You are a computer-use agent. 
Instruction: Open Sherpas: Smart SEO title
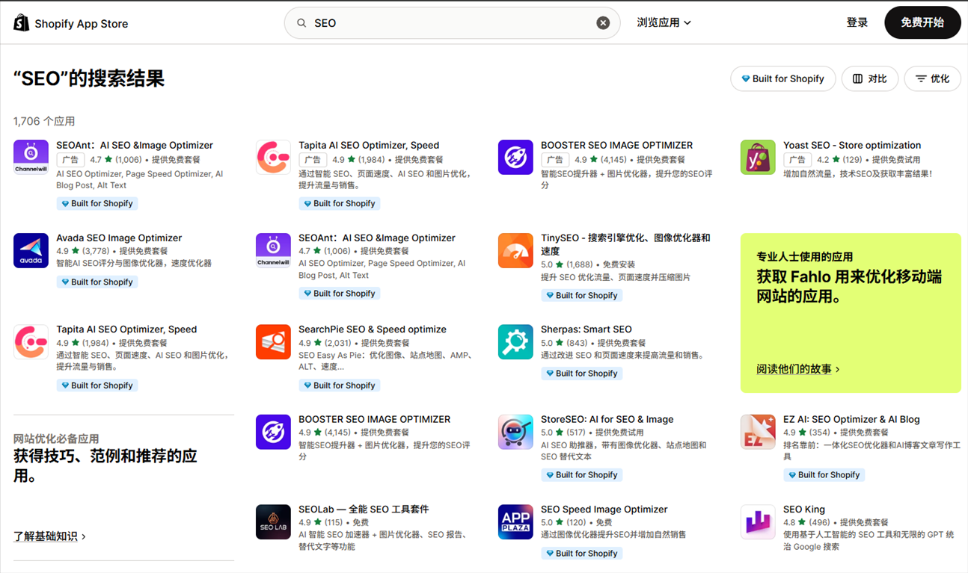(x=586, y=329)
